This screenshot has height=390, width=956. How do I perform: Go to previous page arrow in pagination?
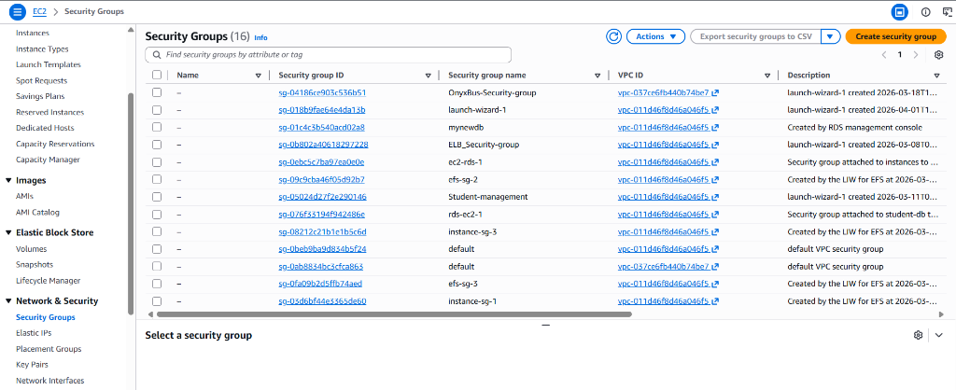(884, 55)
